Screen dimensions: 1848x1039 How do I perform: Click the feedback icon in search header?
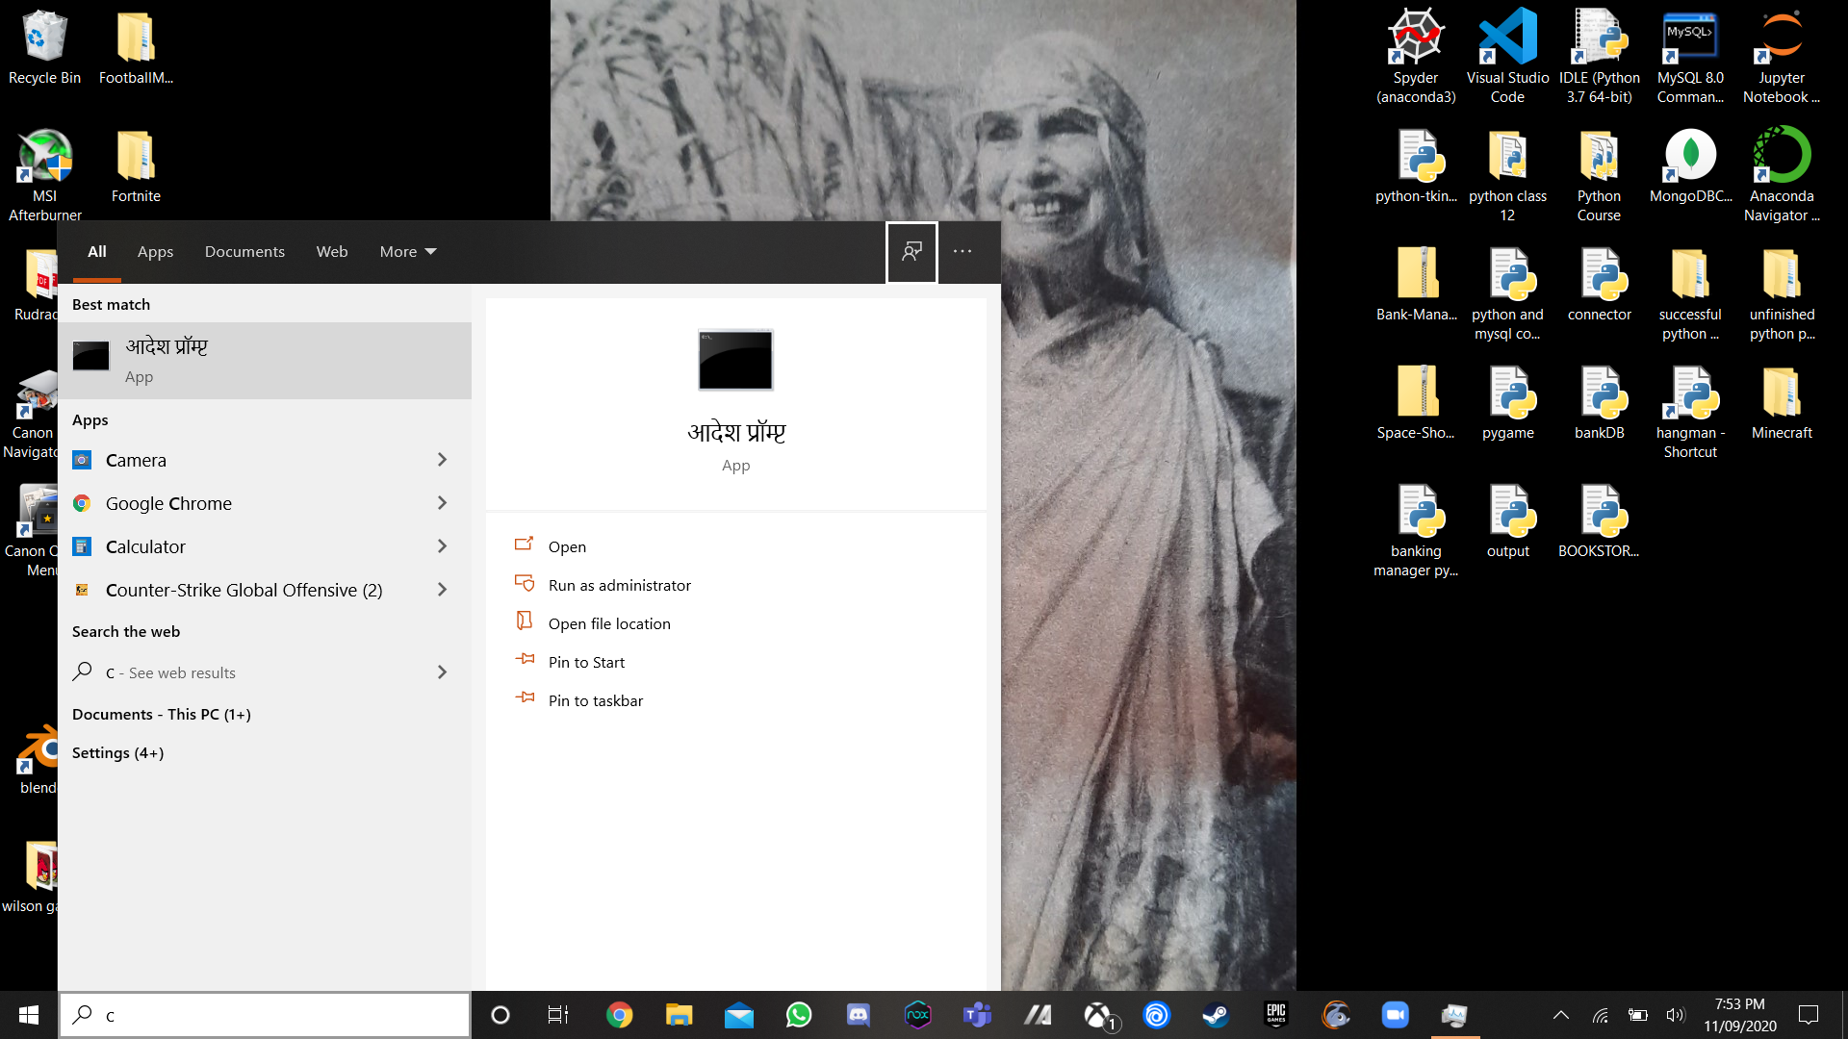tap(911, 252)
